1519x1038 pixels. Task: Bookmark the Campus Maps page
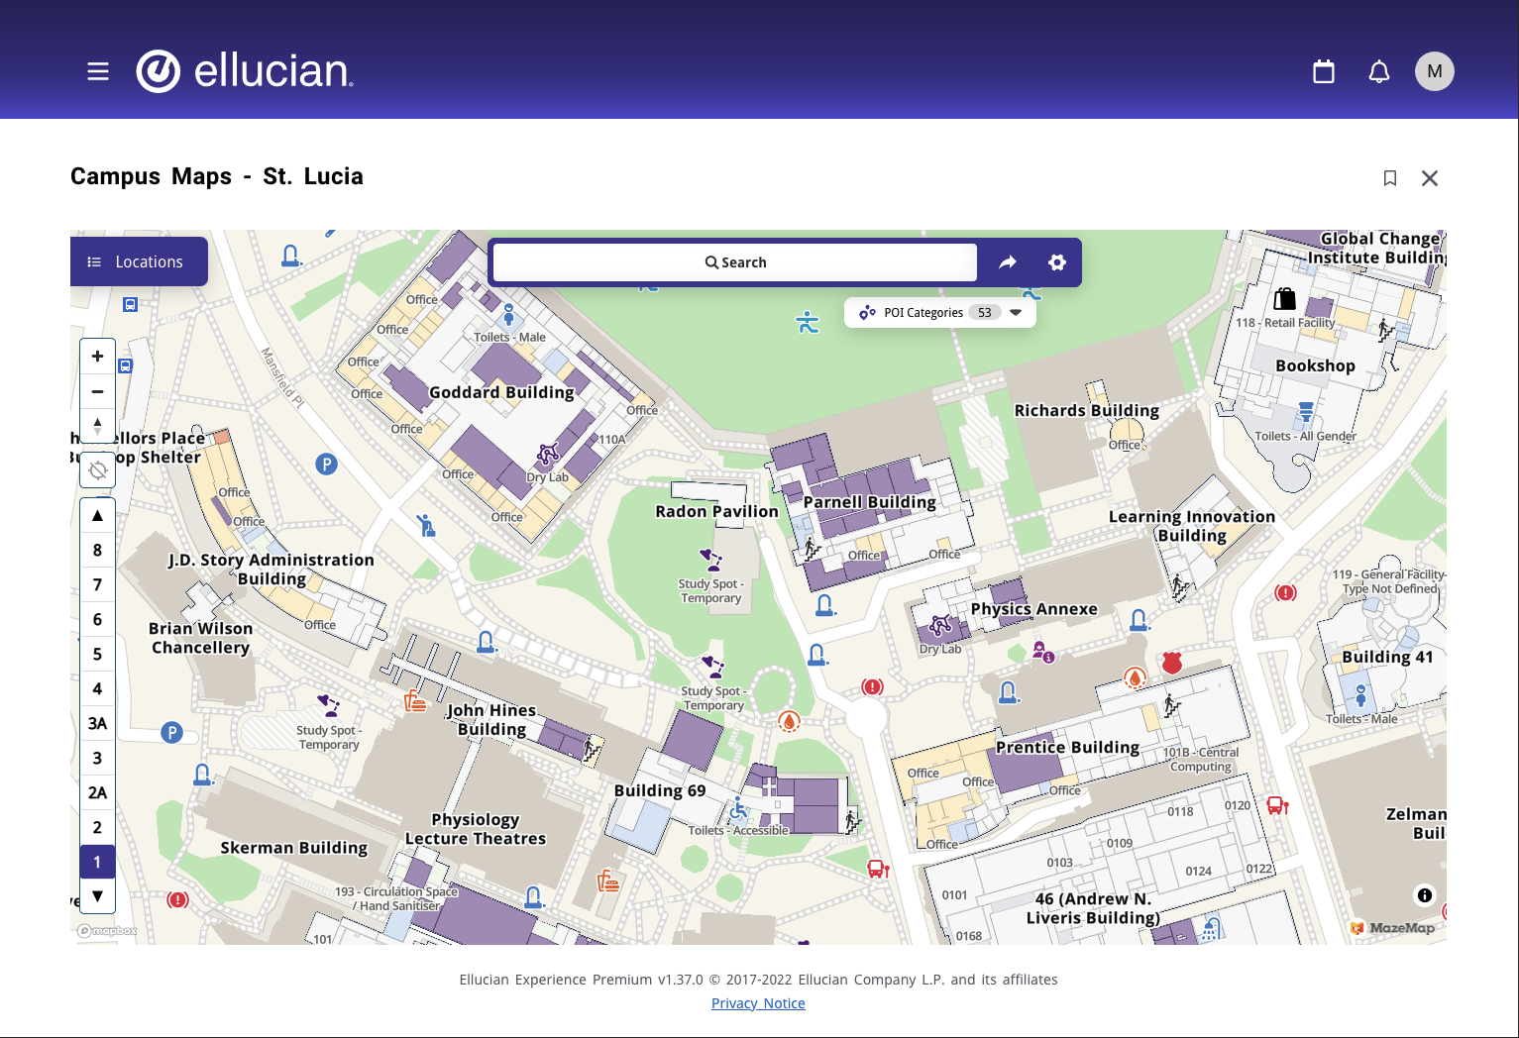[1390, 178]
